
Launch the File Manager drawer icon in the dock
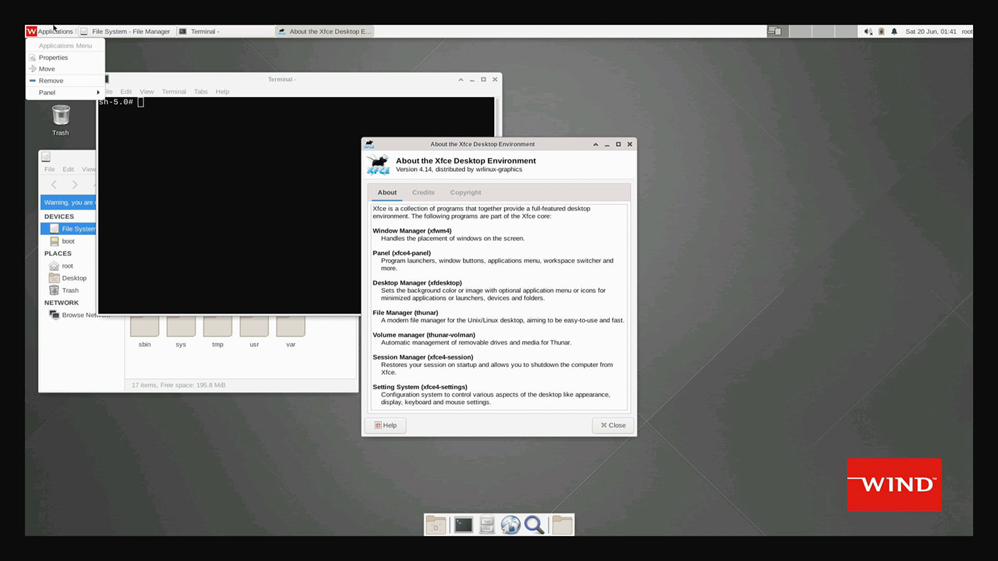487,525
